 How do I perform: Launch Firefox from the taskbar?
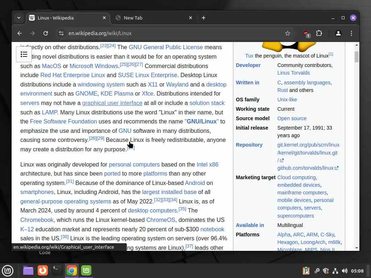pyautogui.click(x=43, y=270)
